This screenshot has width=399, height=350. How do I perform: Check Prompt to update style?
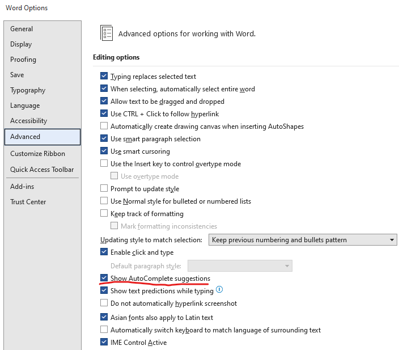tap(104, 188)
